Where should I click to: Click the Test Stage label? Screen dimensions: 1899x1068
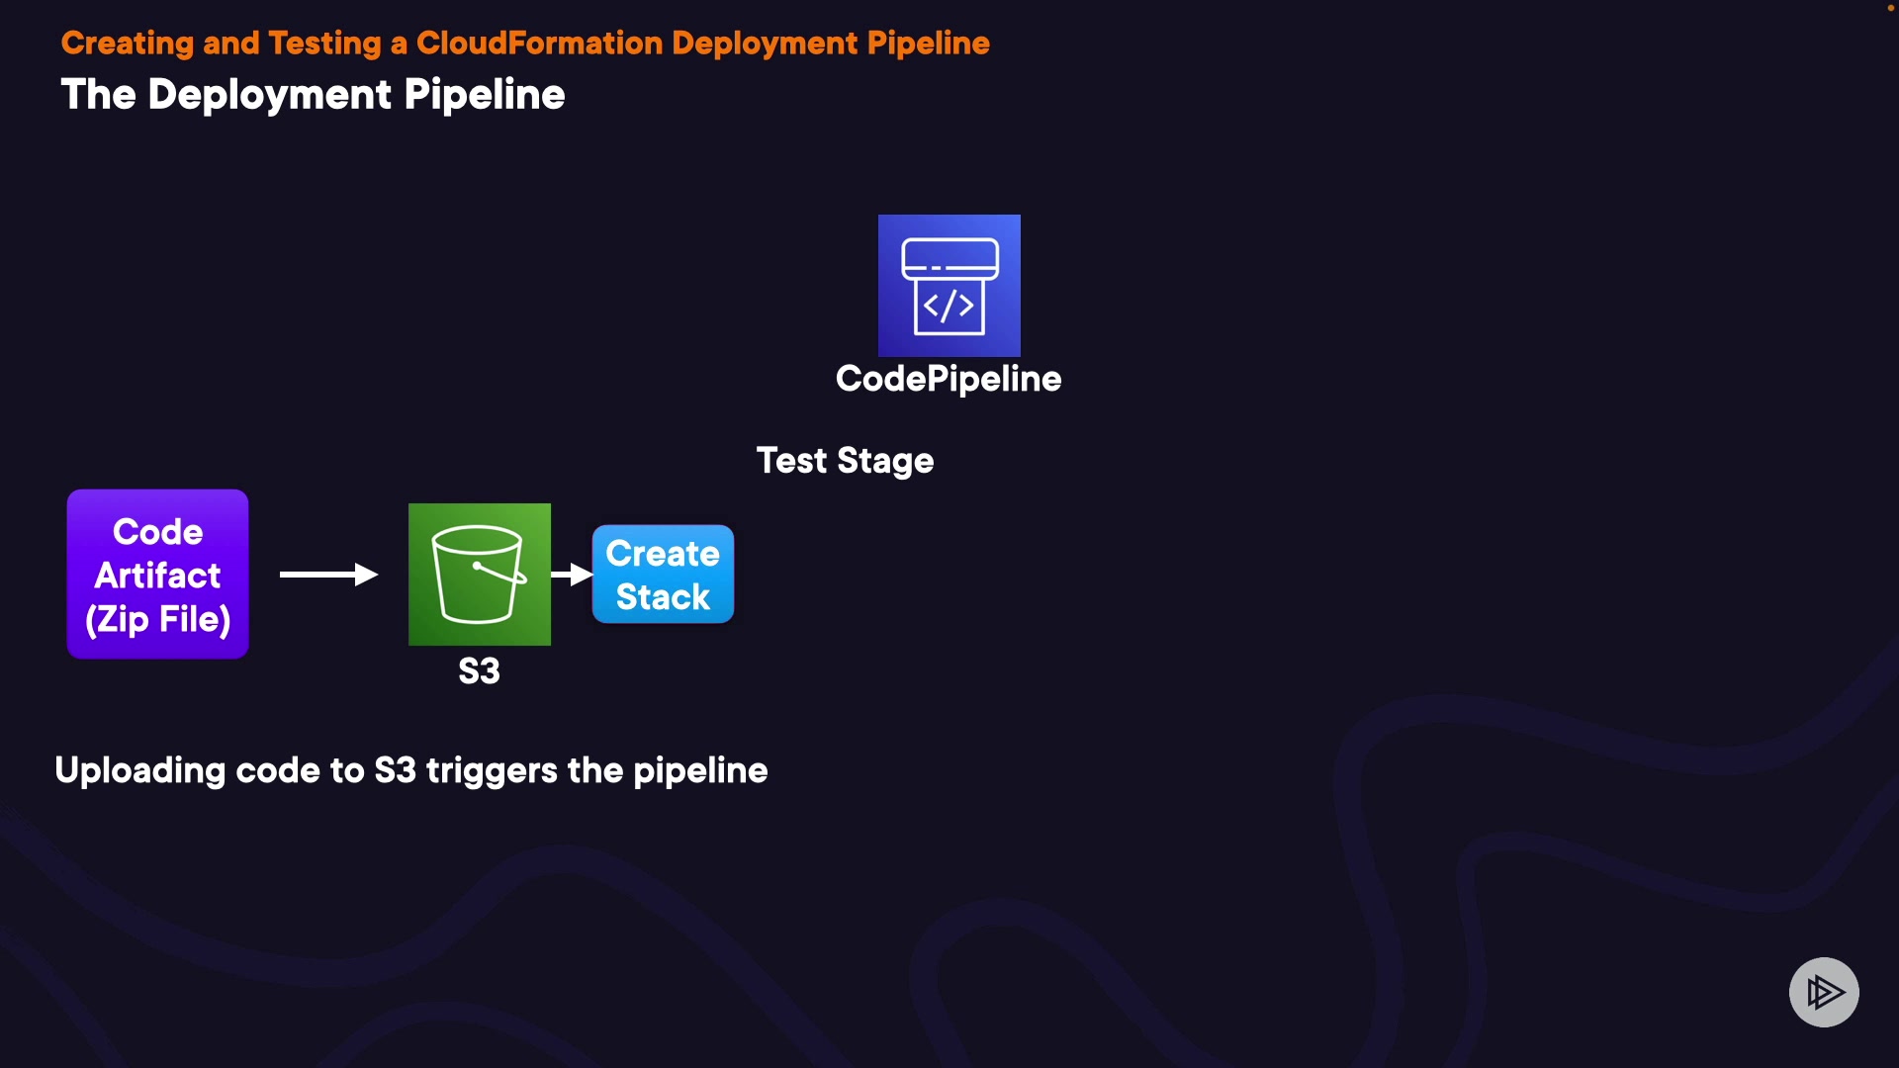click(845, 461)
